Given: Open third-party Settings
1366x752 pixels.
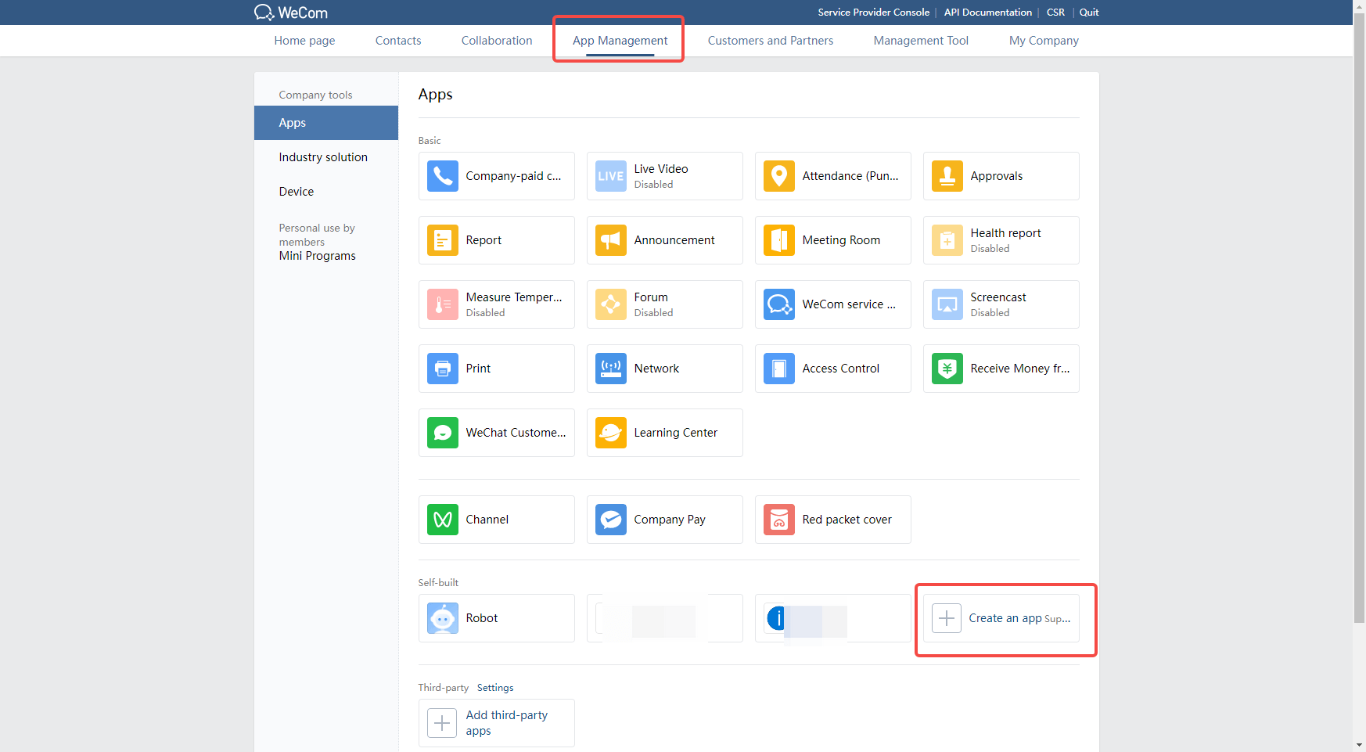Looking at the screenshot, I should click(x=494, y=687).
